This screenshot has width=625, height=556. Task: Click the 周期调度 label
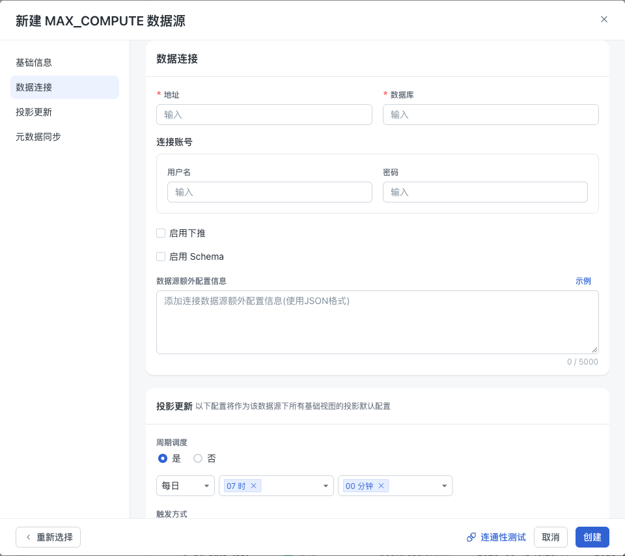tap(172, 443)
